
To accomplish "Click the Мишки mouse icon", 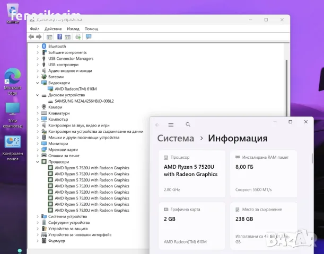I will pyautogui.click(x=44, y=137).
